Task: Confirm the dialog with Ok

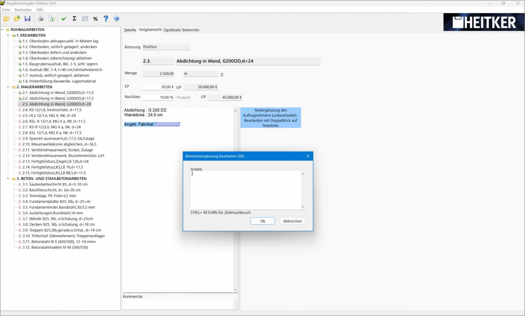Action: 262,221
